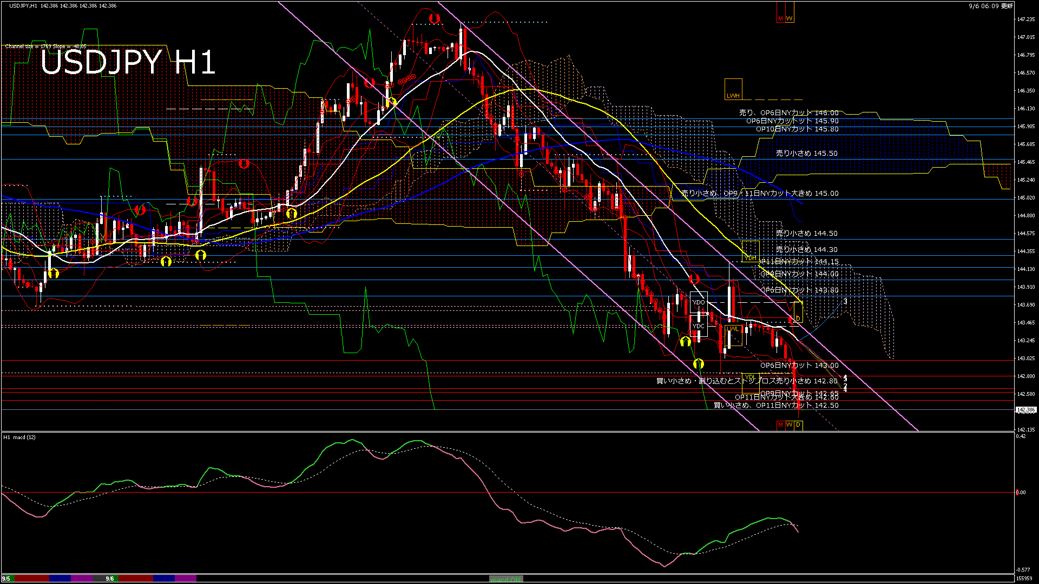The image size is (1039, 584).
Task: Click the MACD scale value 0.42
Action: pos(1021,436)
